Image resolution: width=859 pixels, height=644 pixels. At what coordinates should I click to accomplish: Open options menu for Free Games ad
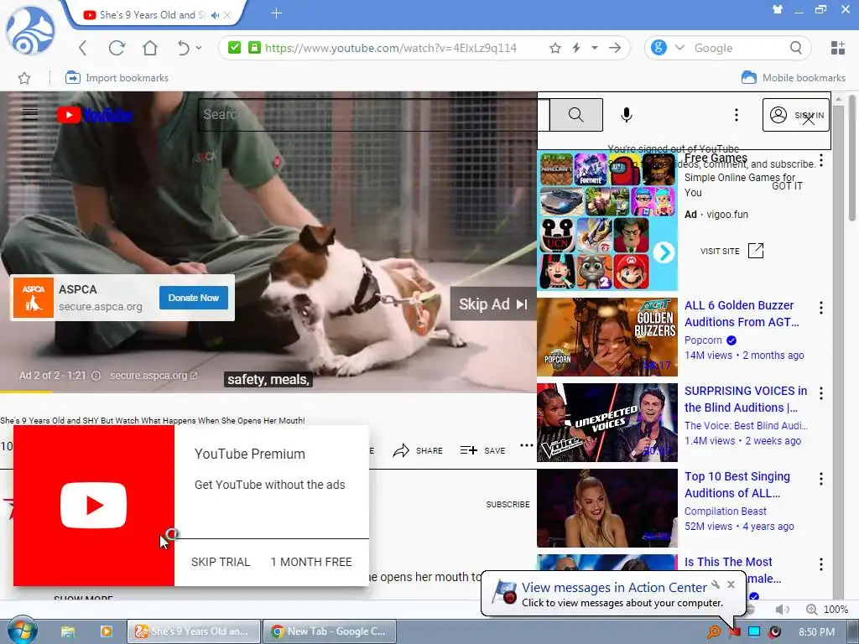[821, 160]
